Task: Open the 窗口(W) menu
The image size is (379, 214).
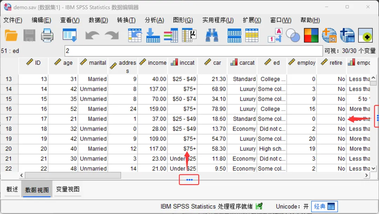Action: click(x=281, y=20)
